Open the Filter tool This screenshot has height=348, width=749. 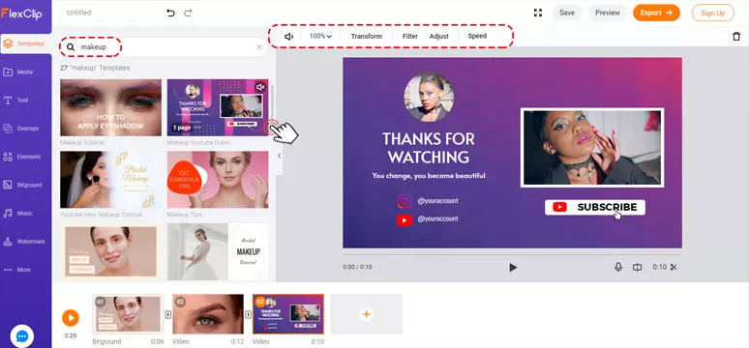click(x=410, y=37)
